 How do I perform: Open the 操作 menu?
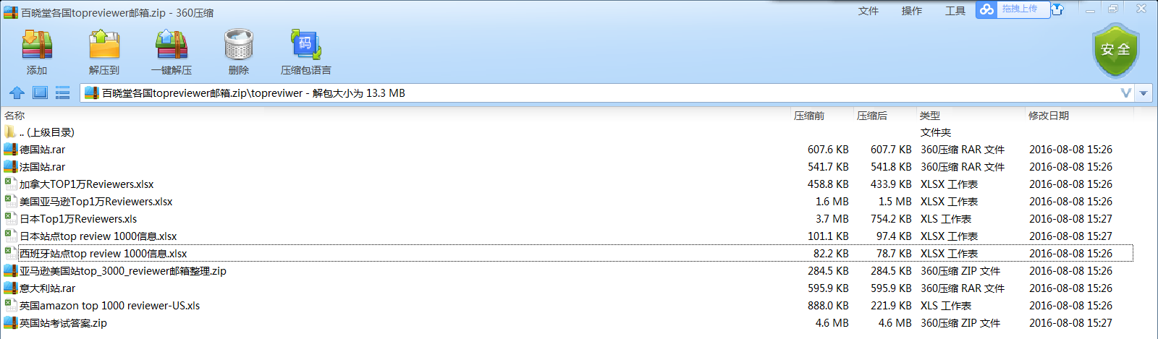coord(912,11)
